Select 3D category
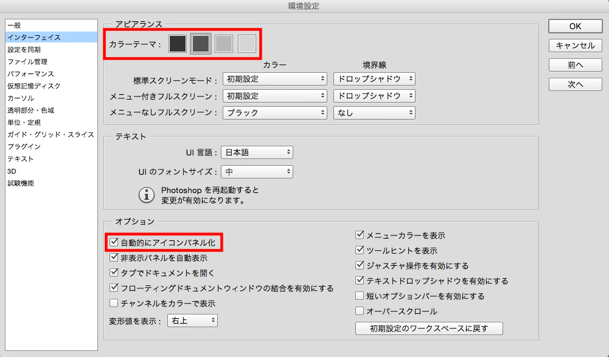 click(x=51, y=171)
